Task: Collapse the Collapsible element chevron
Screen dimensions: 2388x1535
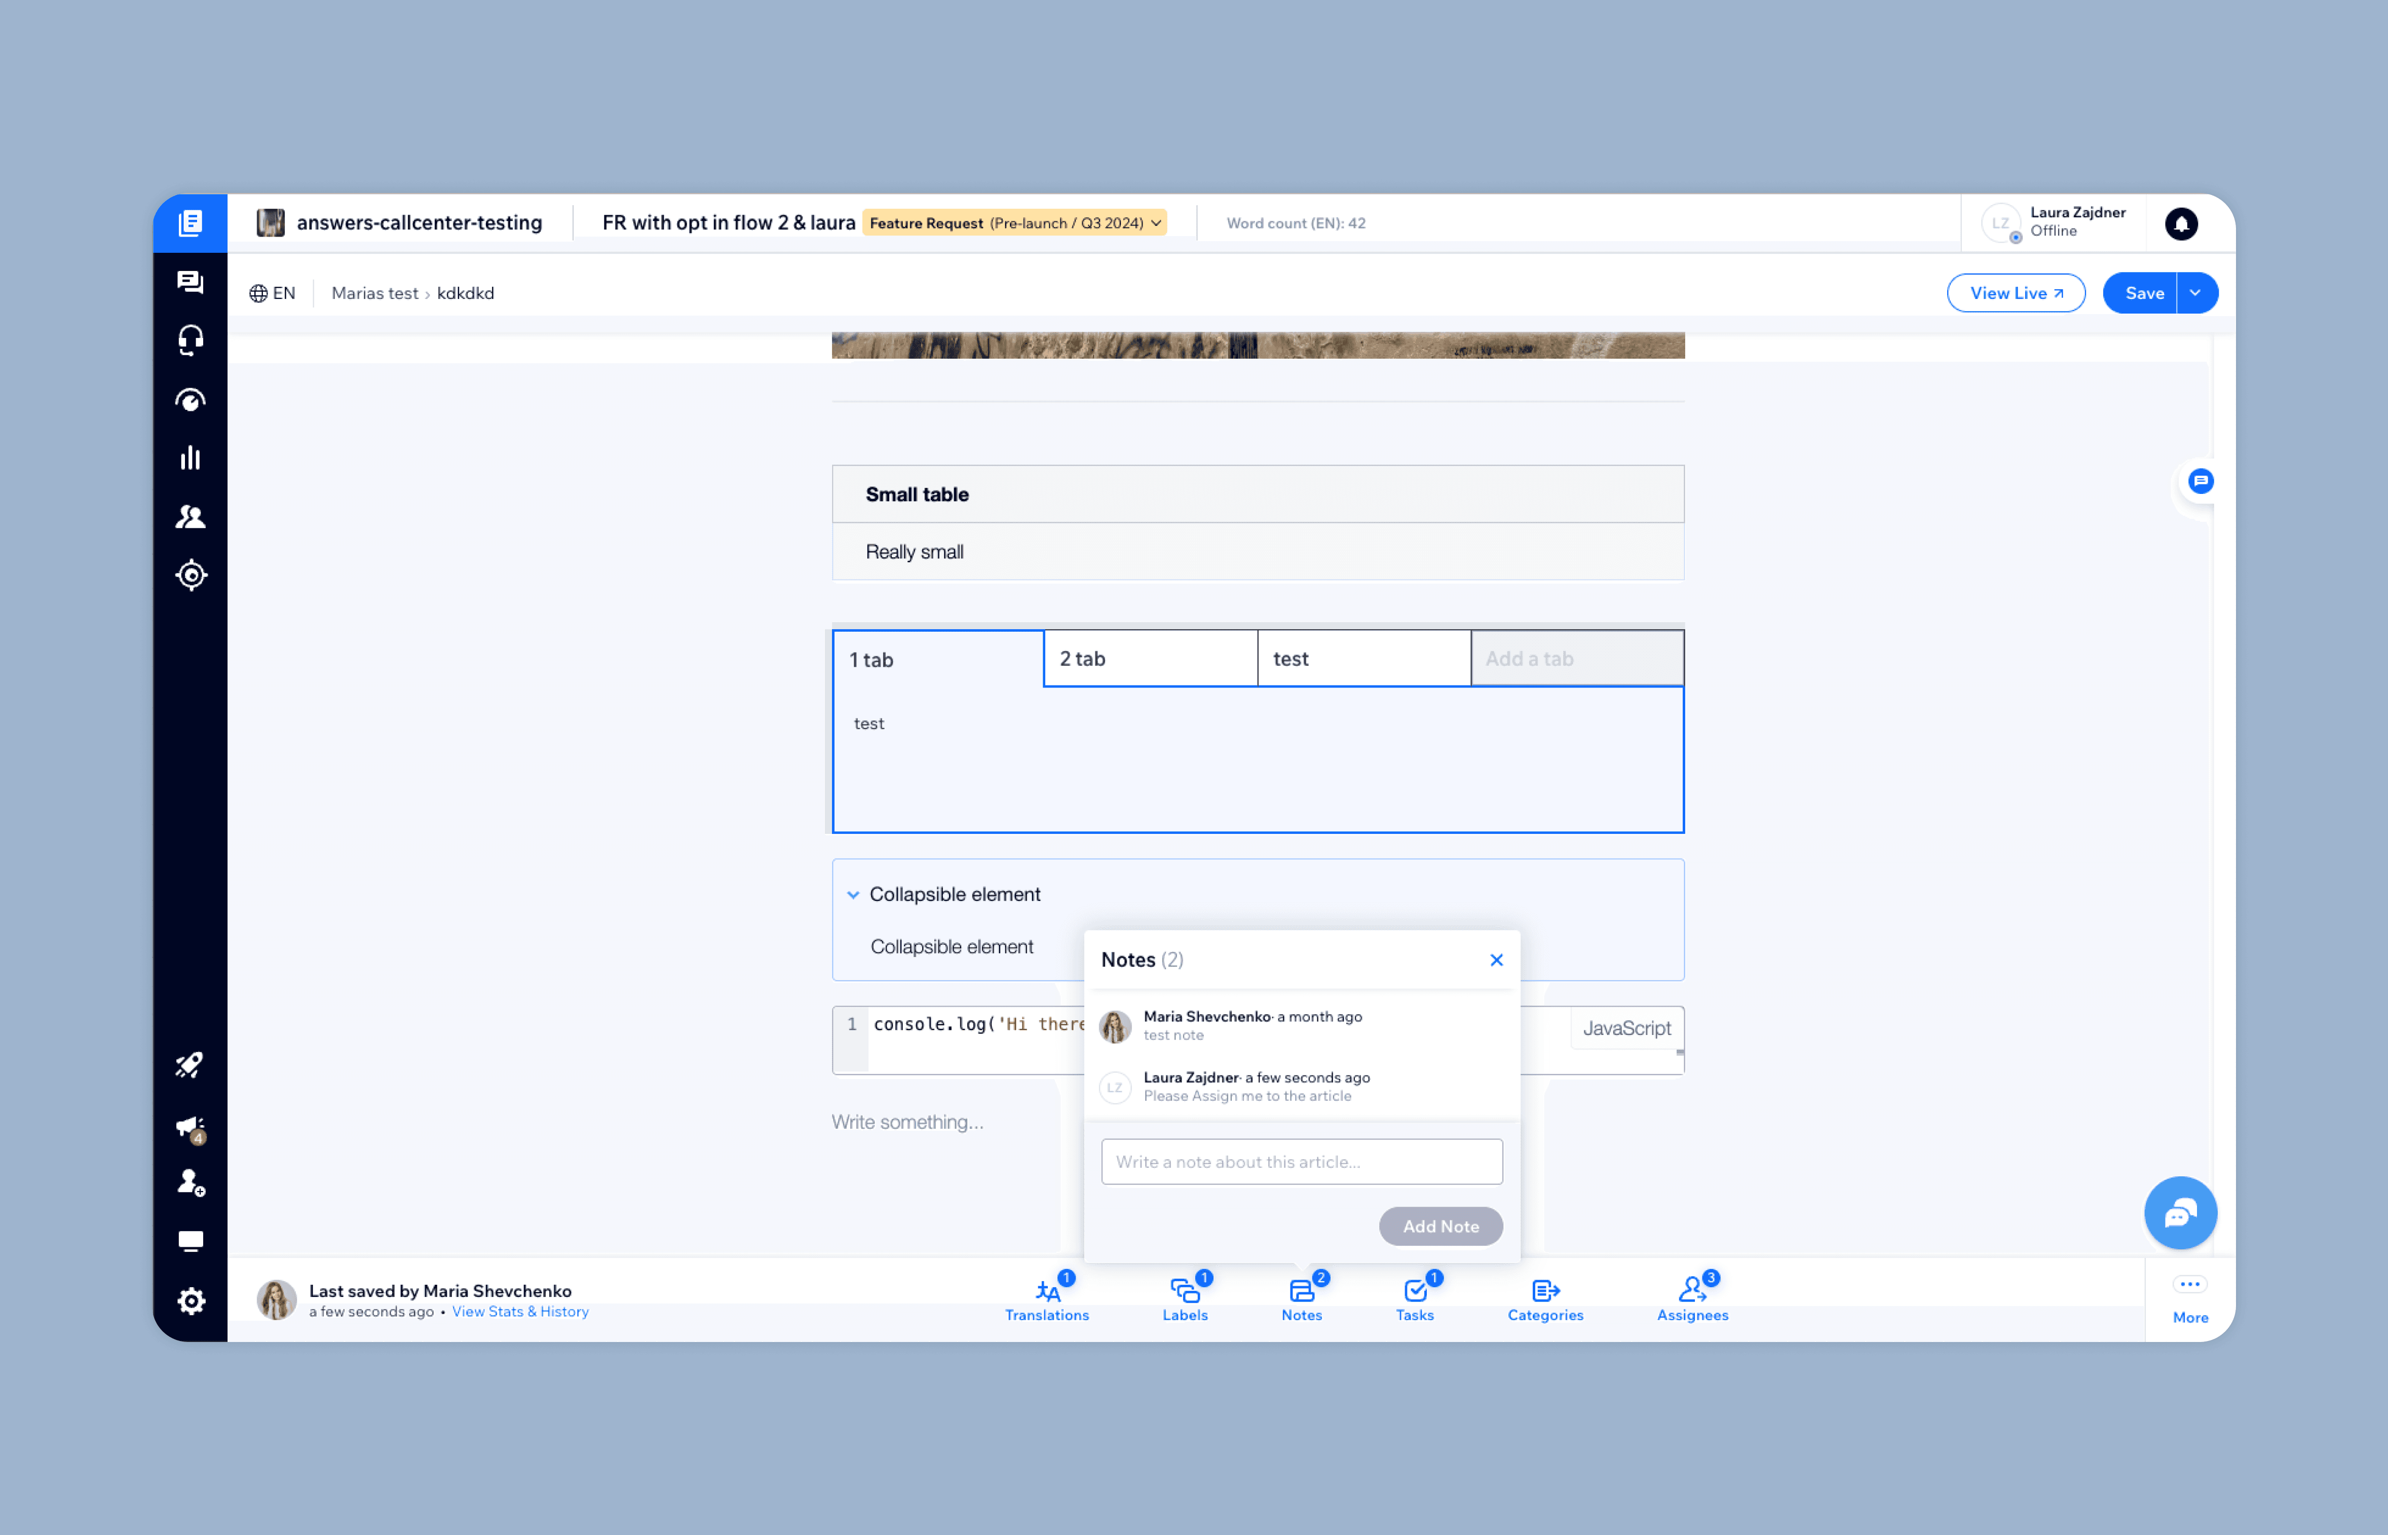Action: click(853, 895)
